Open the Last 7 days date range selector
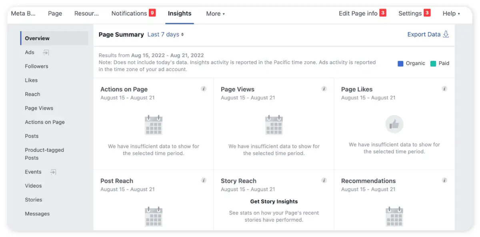The image size is (480, 237). [165, 34]
